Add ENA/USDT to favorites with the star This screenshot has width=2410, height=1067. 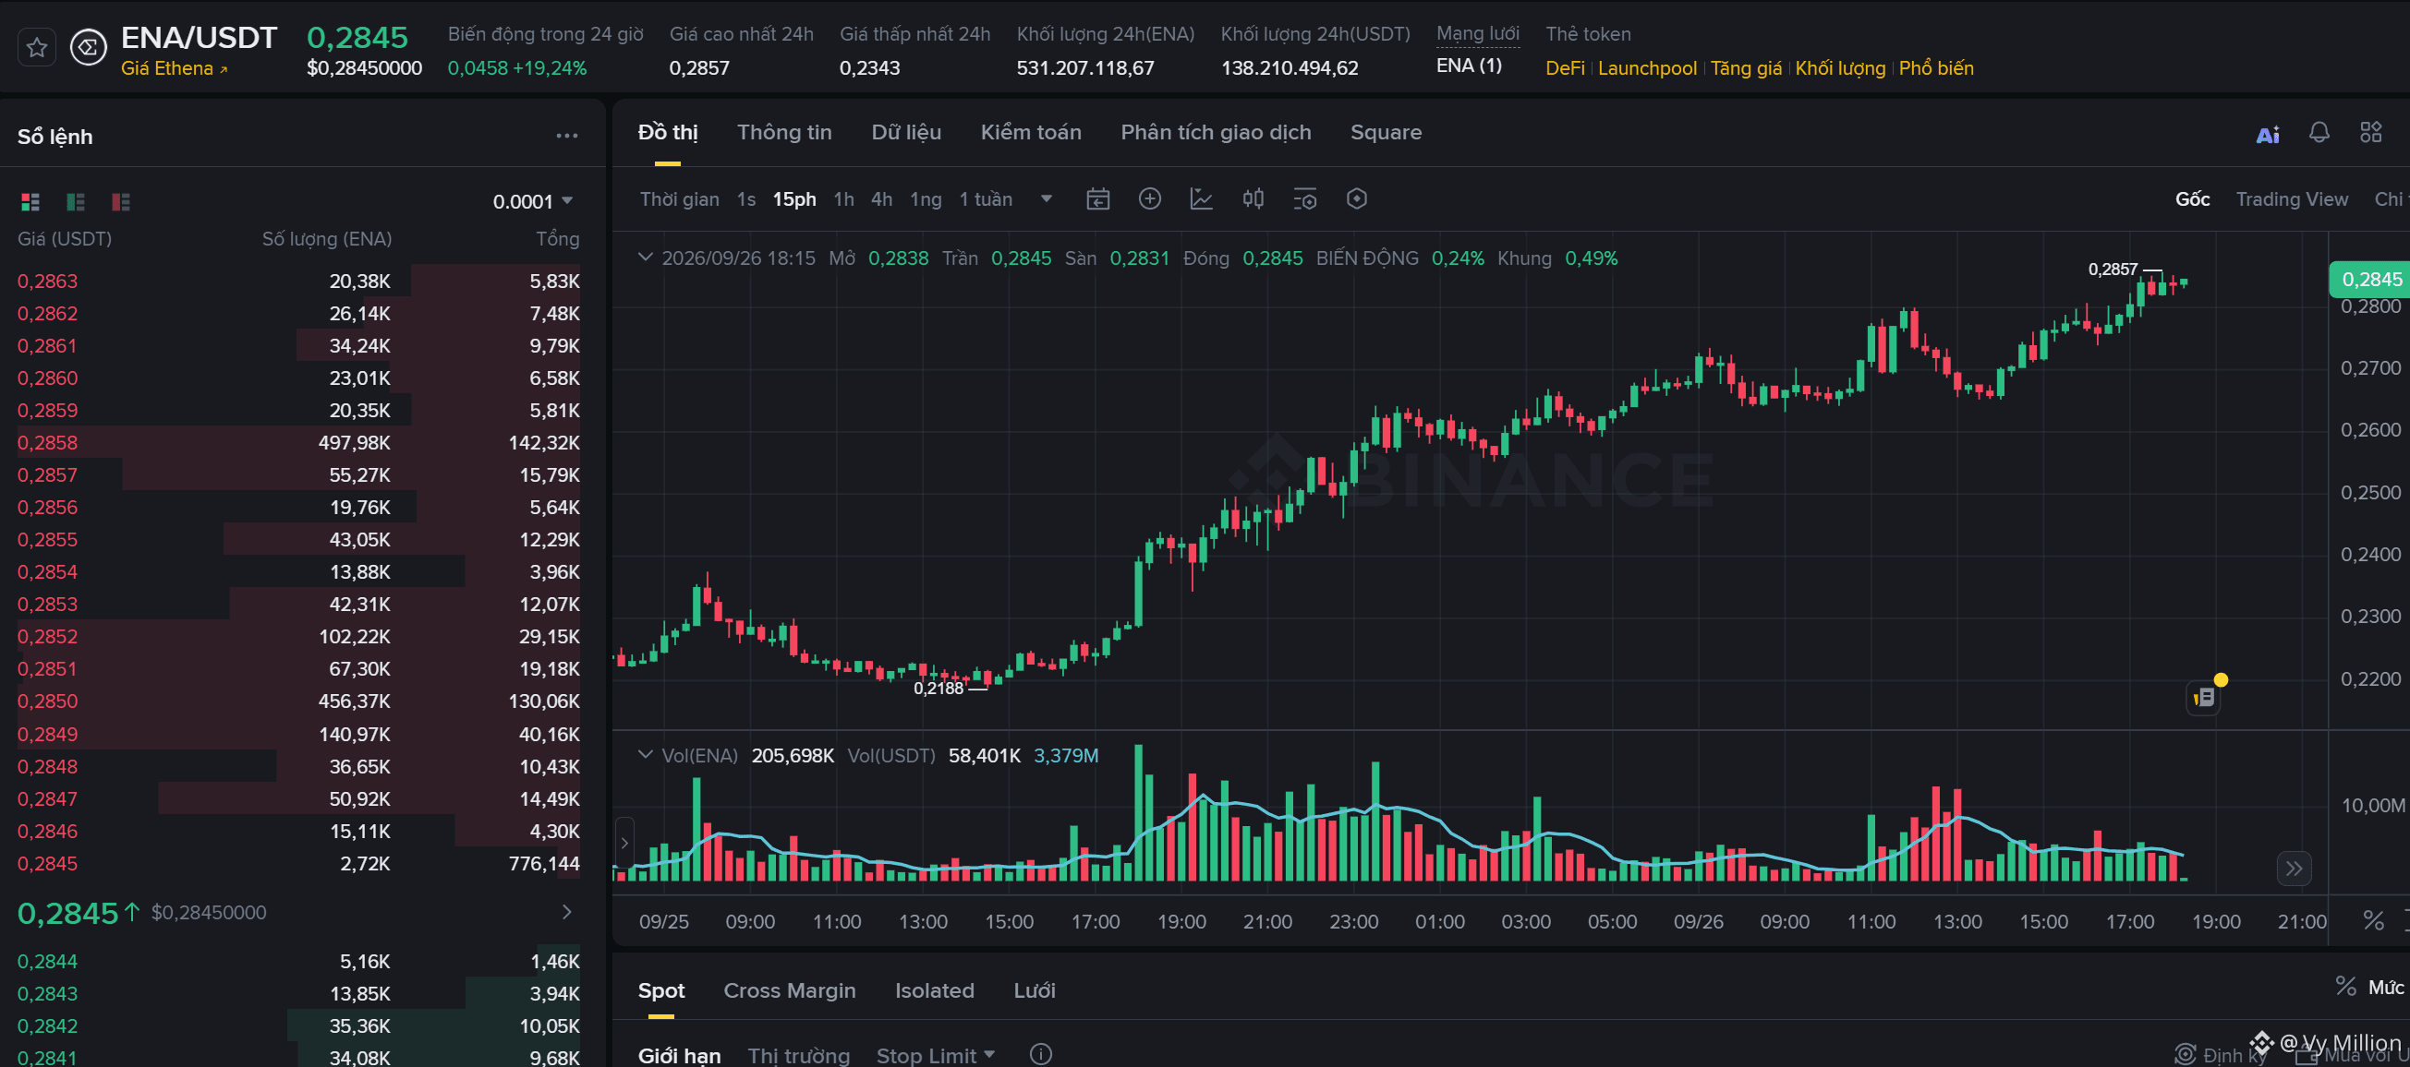click(36, 47)
